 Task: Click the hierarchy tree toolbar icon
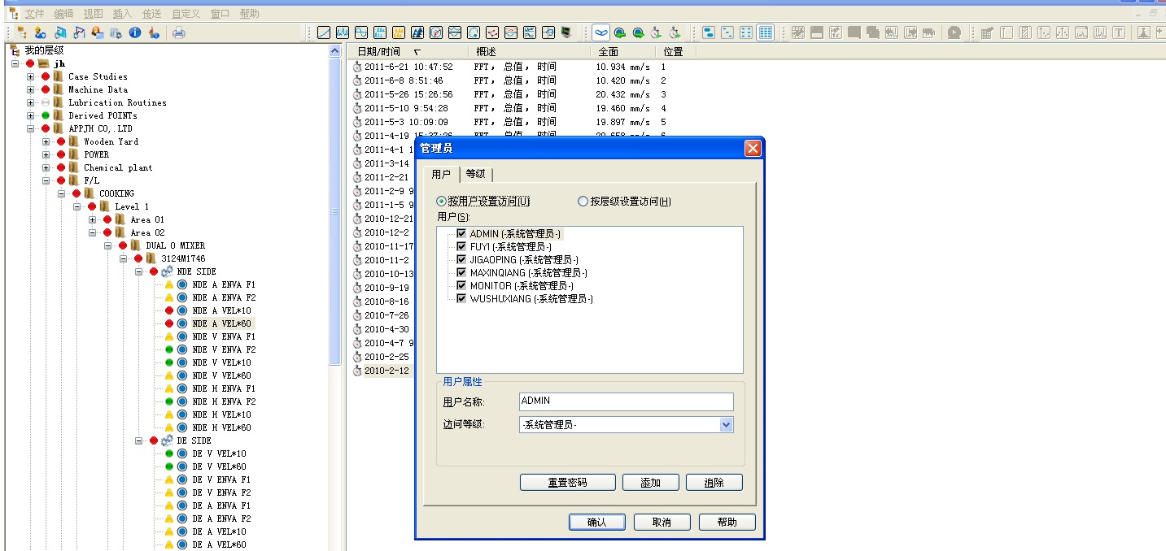point(21,33)
